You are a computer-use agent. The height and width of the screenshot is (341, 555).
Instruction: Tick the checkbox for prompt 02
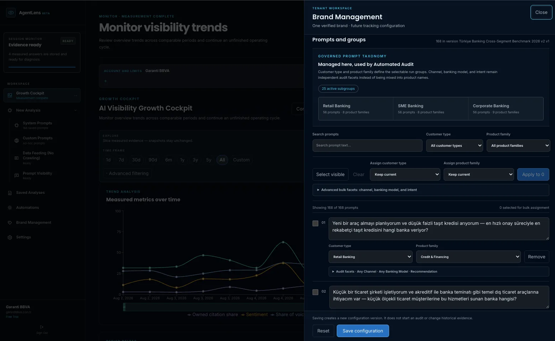coord(315,292)
